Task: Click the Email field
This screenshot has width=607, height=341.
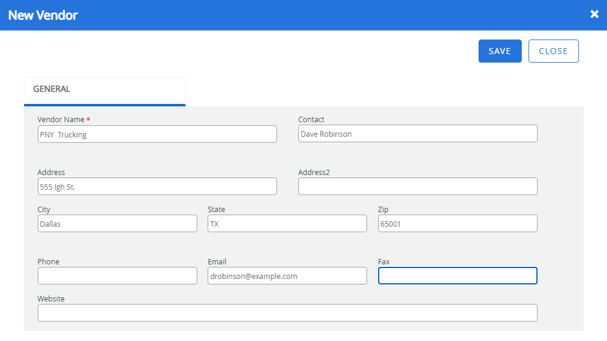Action: coord(287,276)
